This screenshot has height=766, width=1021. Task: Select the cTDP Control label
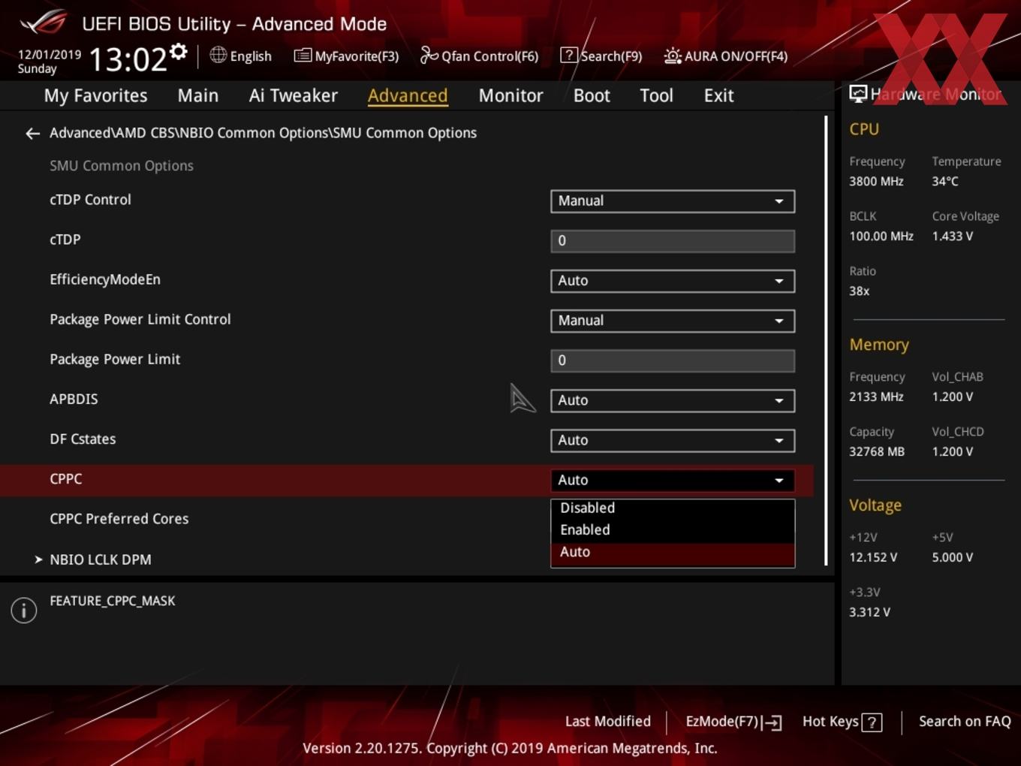coord(90,200)
